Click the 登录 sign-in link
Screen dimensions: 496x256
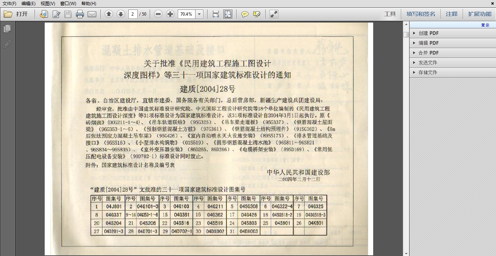point(485,25)
